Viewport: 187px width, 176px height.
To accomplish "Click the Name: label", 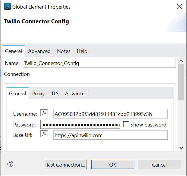I will 12,63.
